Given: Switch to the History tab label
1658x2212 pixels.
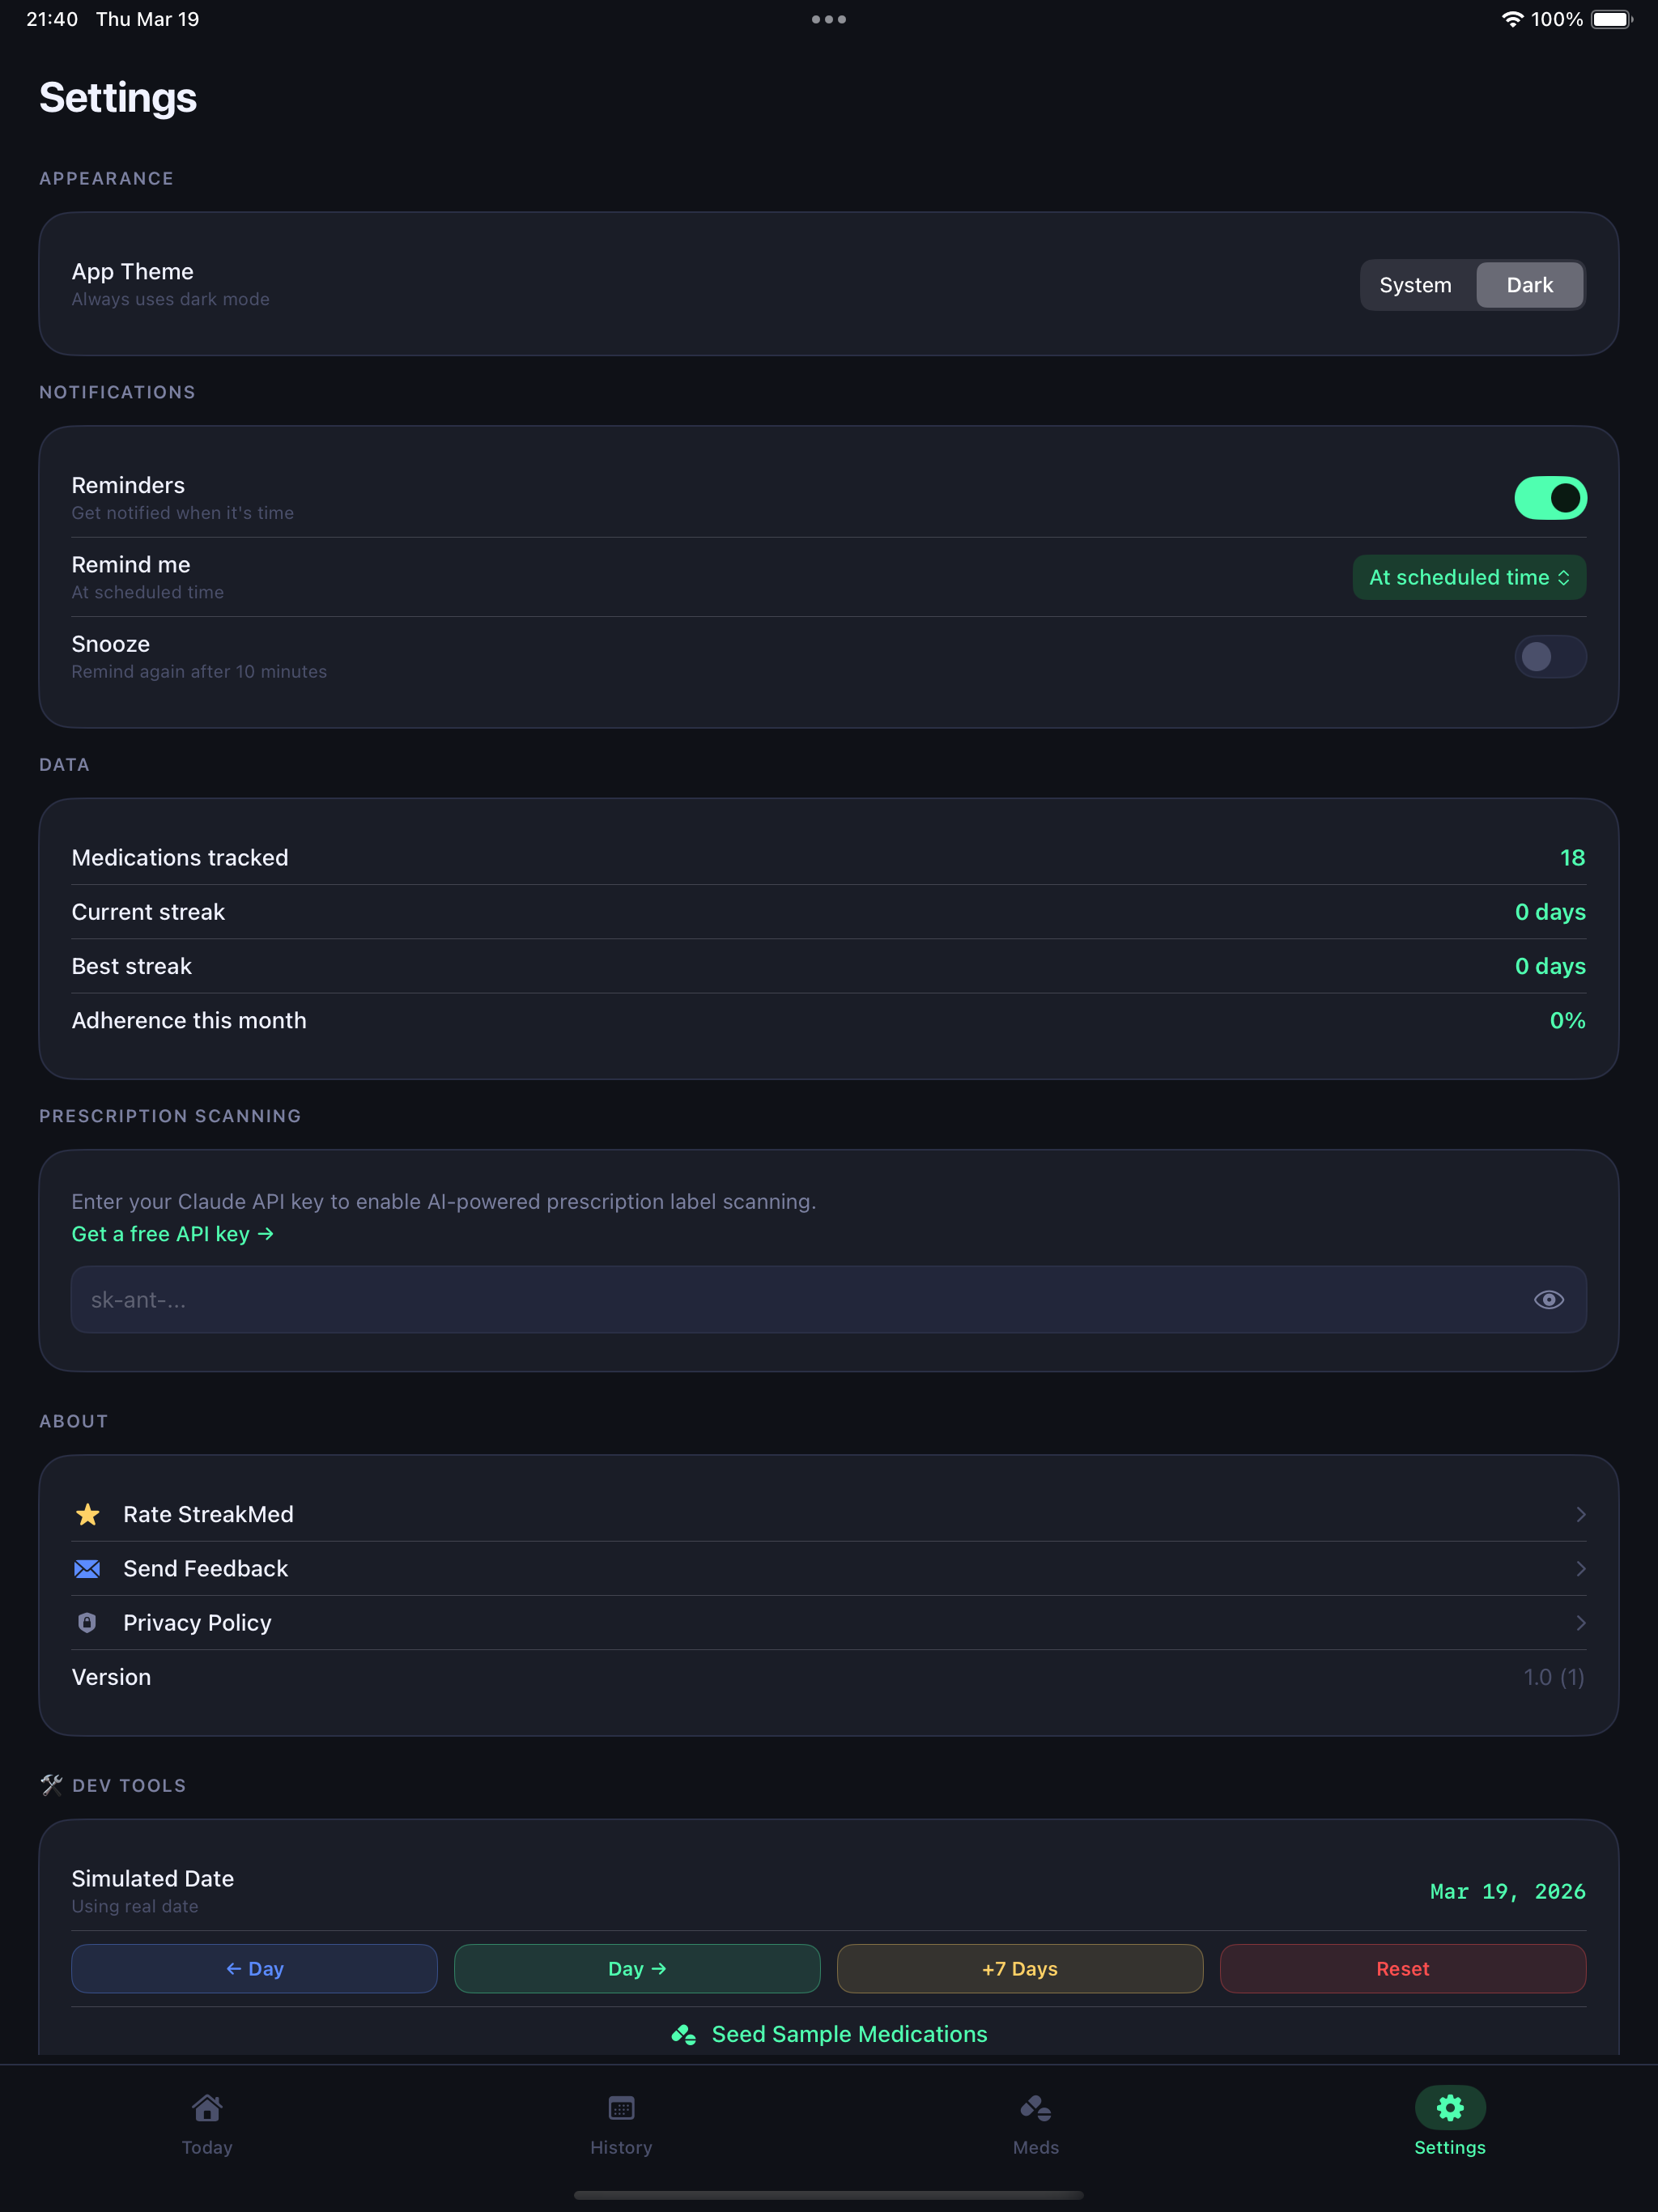Looking at the screenshot, I should tap(621, 2147).
